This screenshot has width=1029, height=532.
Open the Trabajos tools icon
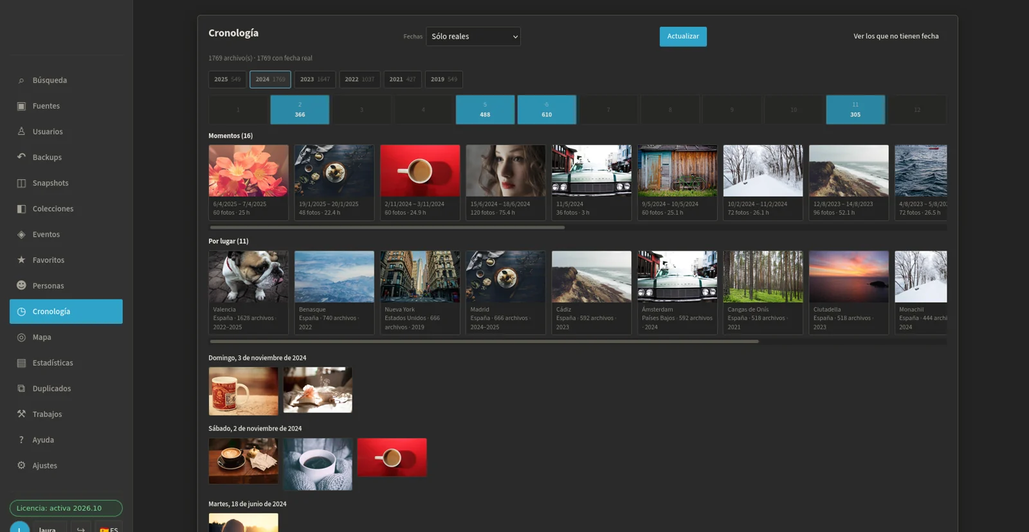(x=21, y=414)
